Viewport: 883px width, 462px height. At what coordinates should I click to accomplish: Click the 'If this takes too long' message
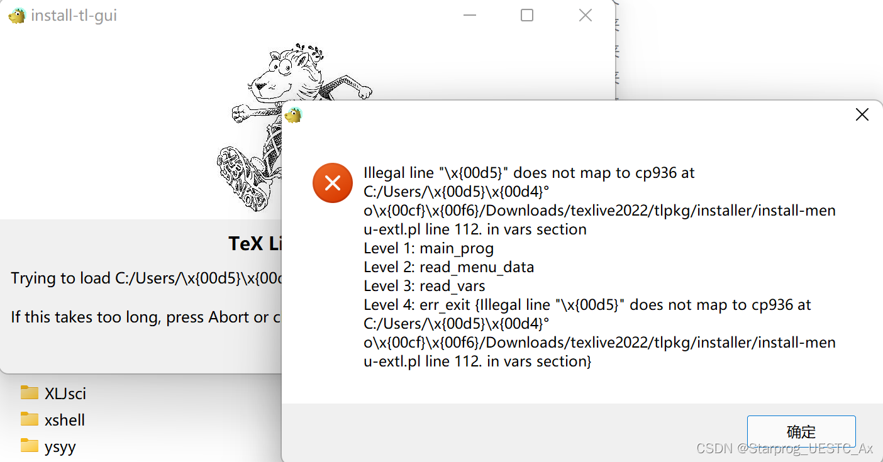[x=146, y=317]
